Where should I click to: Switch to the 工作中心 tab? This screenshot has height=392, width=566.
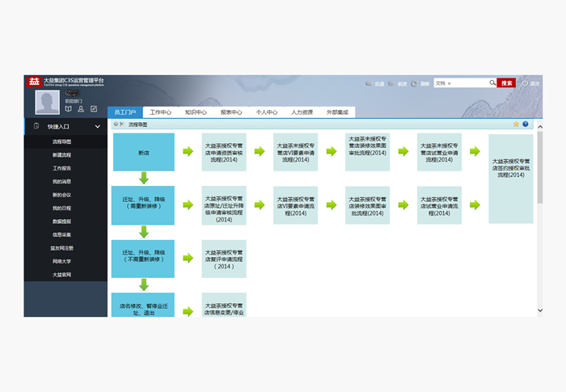click(x=161, y=112)
